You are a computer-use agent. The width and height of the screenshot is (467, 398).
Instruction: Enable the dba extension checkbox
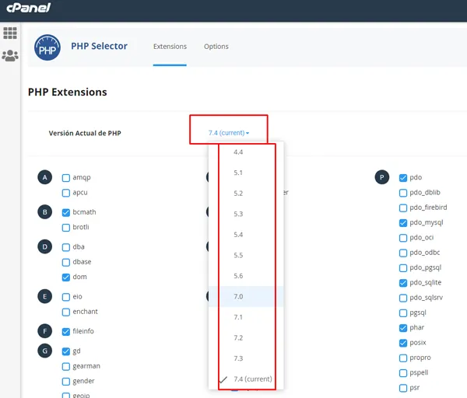[x=66, y=247]
